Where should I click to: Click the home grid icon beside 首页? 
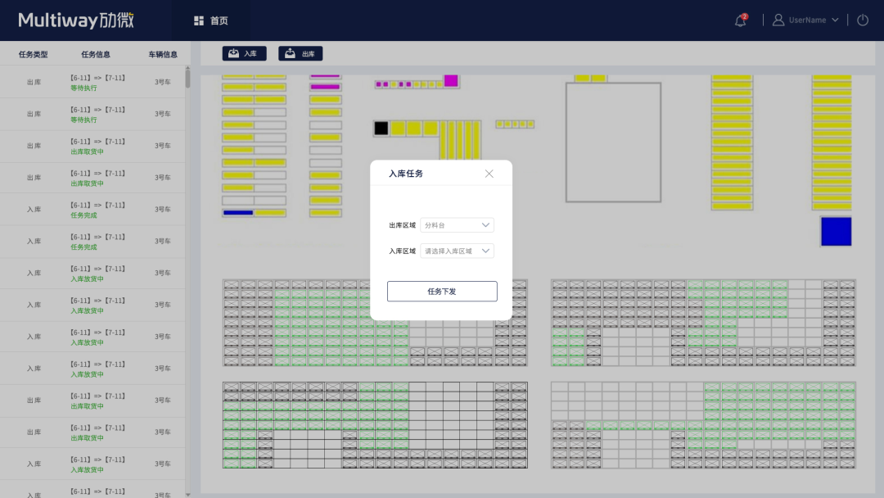(199, 20)
